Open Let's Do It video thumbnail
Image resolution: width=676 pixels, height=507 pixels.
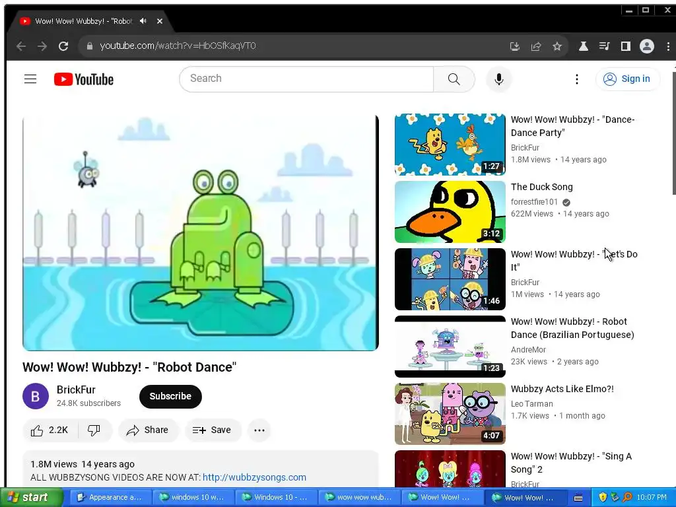click(x=450, y=279)
